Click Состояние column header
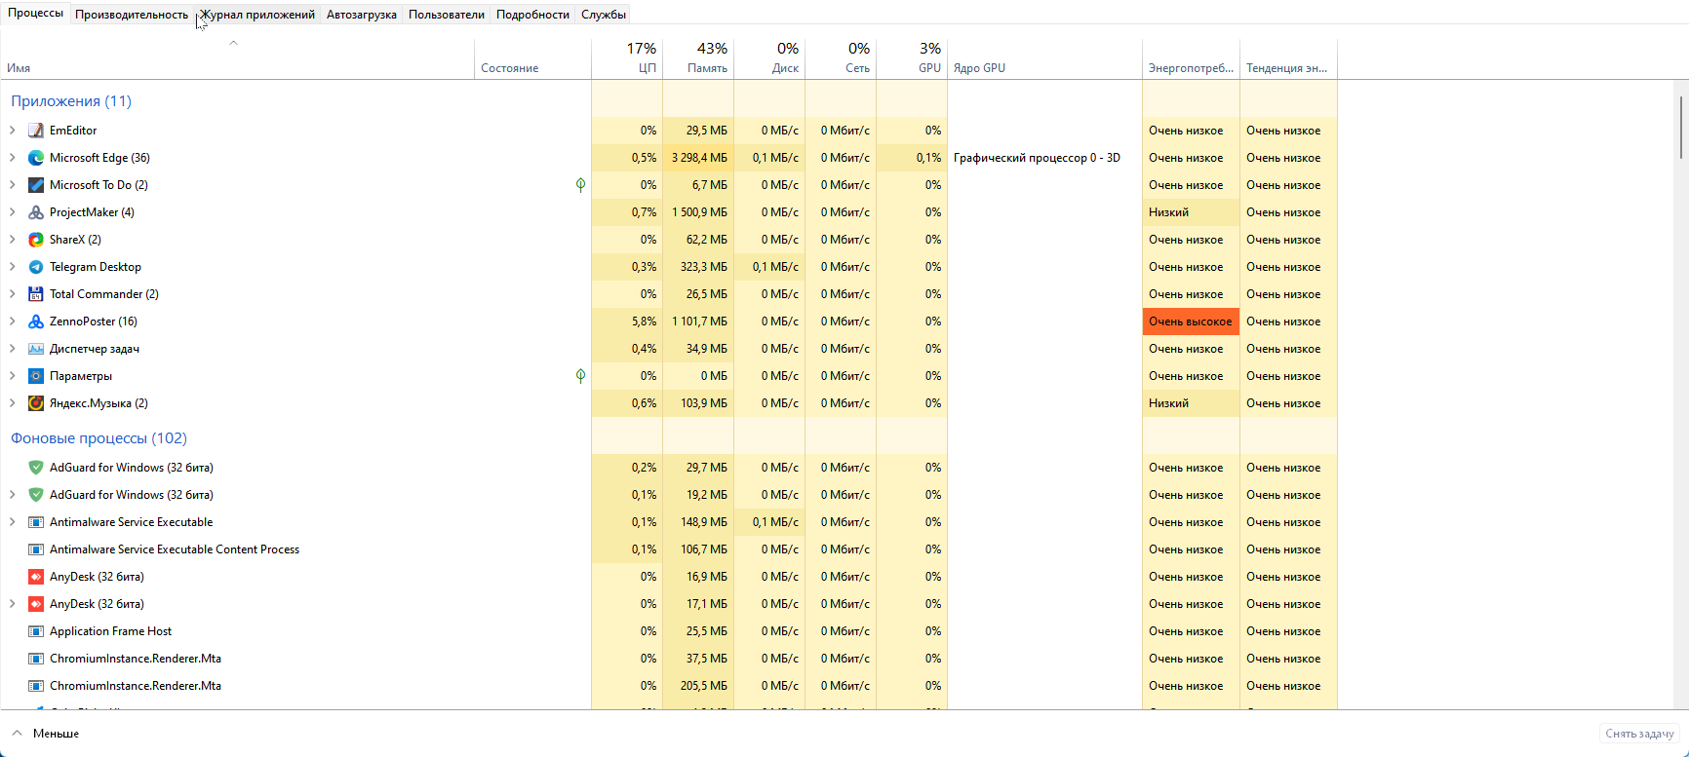The image size is (1689, 757). (x=532, y=58)
